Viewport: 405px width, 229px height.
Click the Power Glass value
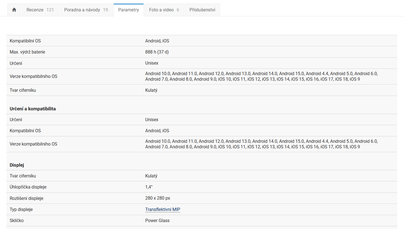[x=157, y=220]
